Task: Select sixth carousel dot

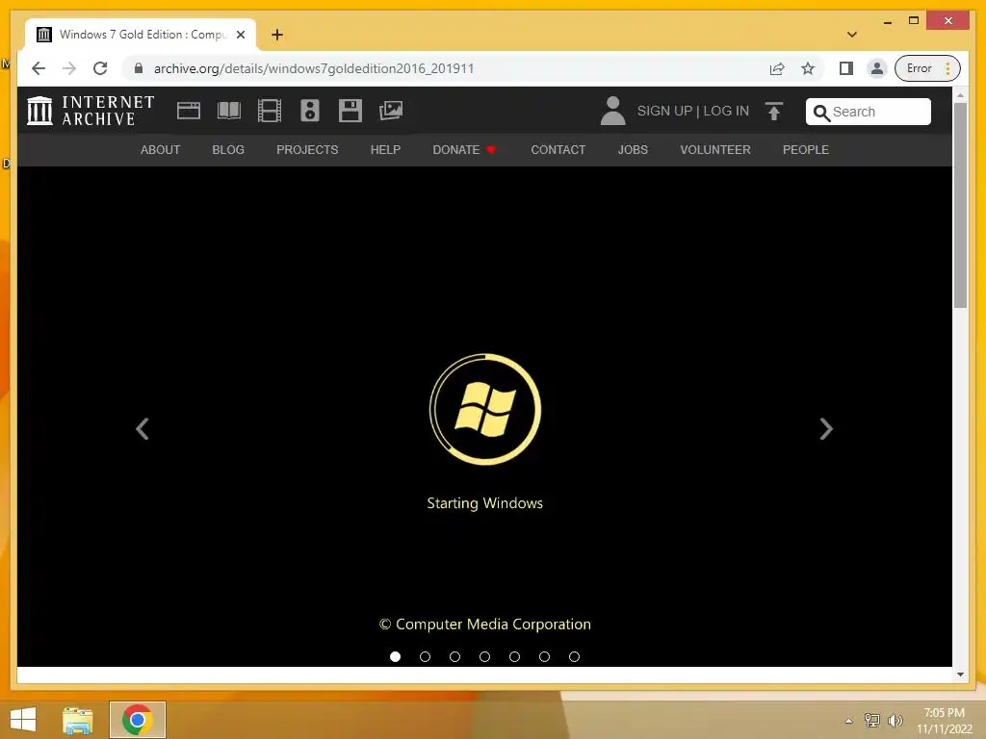Action: (545, 656)
